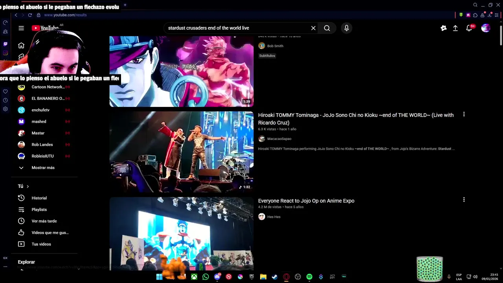Go back with browser back arrow

[16, 15]
